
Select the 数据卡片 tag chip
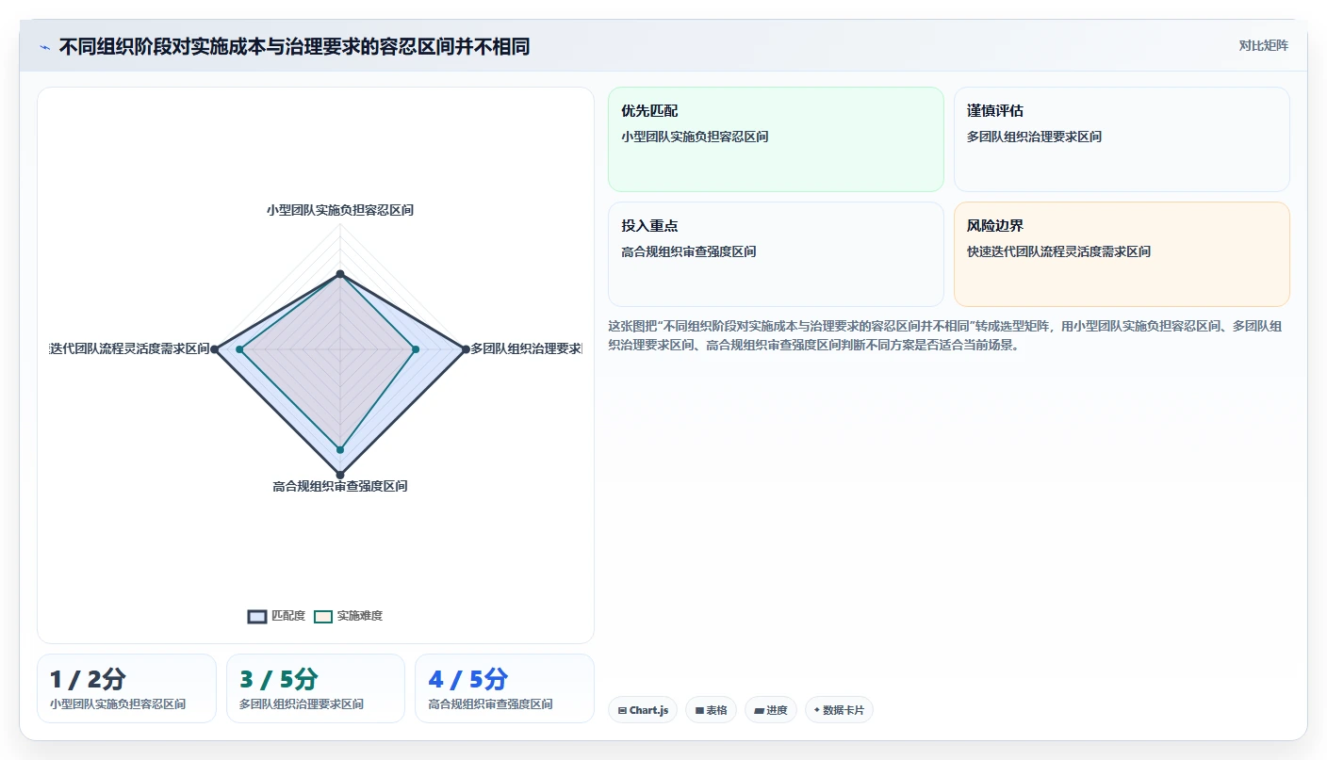pyautogui.click(x=839, y=710)
